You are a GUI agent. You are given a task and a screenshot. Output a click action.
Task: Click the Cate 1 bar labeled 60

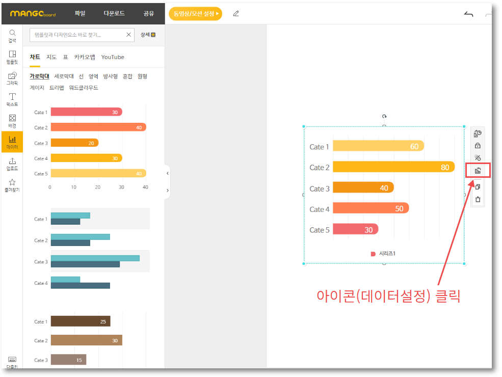tap(379, 146)
